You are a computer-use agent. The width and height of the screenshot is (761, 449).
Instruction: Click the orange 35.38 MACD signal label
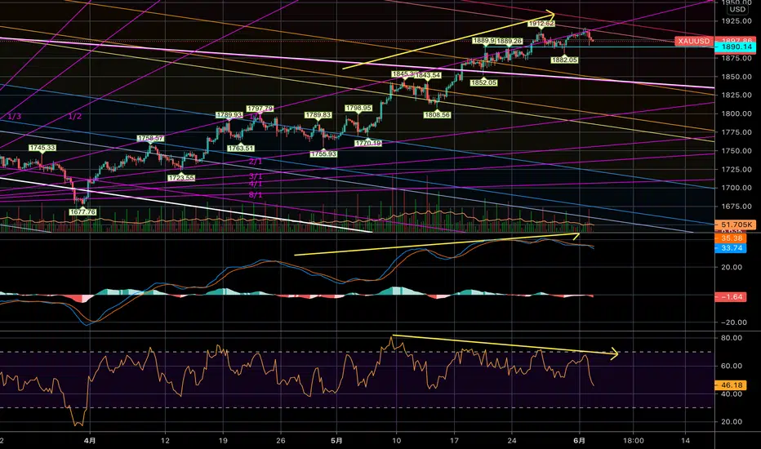tap(731, 238)
